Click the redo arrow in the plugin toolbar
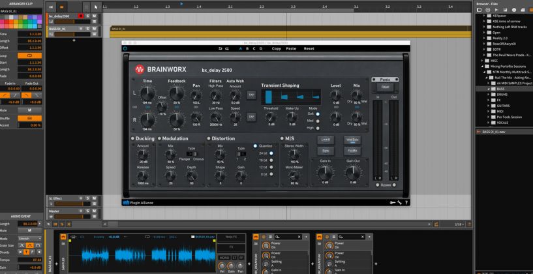This screenshot has height=274, width=533. tap(227, 49)
